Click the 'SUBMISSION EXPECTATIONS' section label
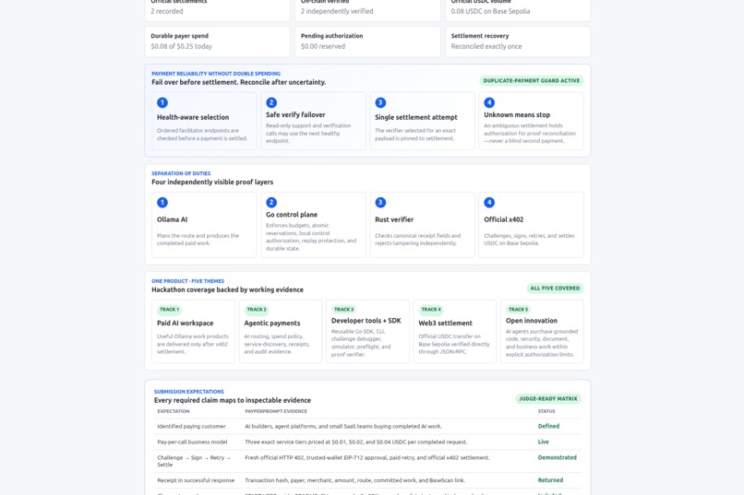 [189, 392]
